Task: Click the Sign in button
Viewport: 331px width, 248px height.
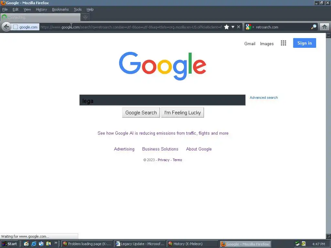Action: [304, 43]
